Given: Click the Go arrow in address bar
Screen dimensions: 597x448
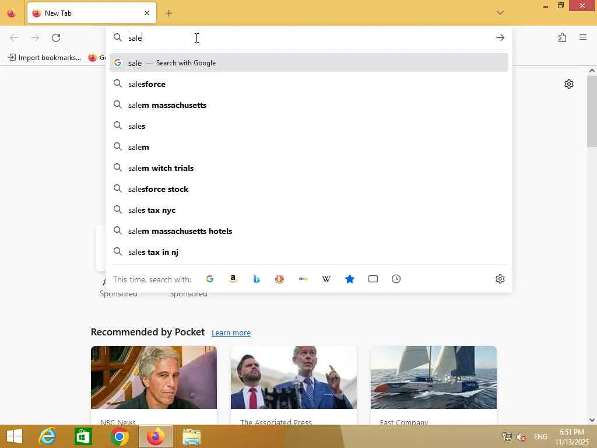Looking at the screenshot, I should tap(500, 38).
